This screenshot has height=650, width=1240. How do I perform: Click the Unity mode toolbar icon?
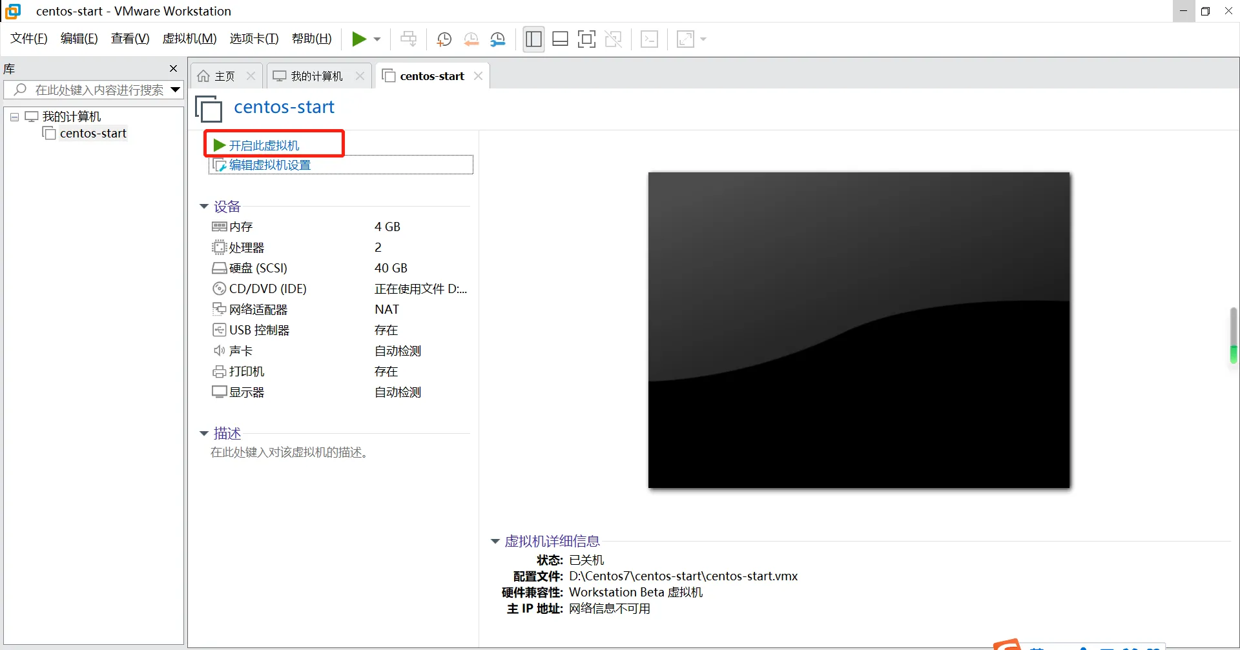(x=613, y=39)
